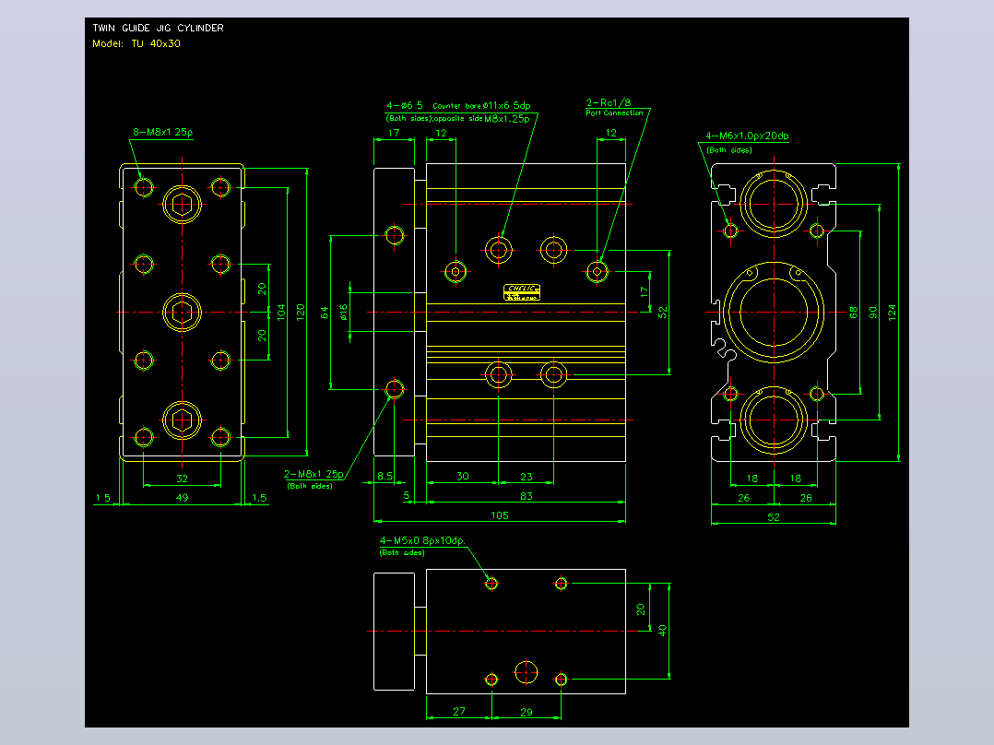Image resolution: width=994 pixels, height=745 pixels.
Task: Click the 'ø16' rod diameter dimension
Action: point(344,313)
